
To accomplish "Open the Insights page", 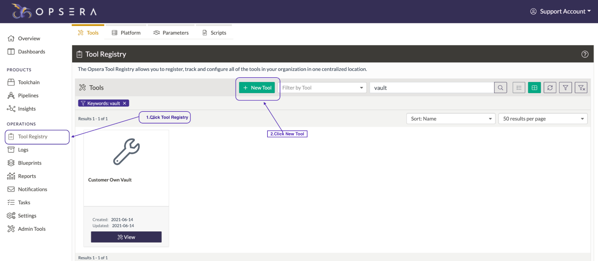I will 22,109.
